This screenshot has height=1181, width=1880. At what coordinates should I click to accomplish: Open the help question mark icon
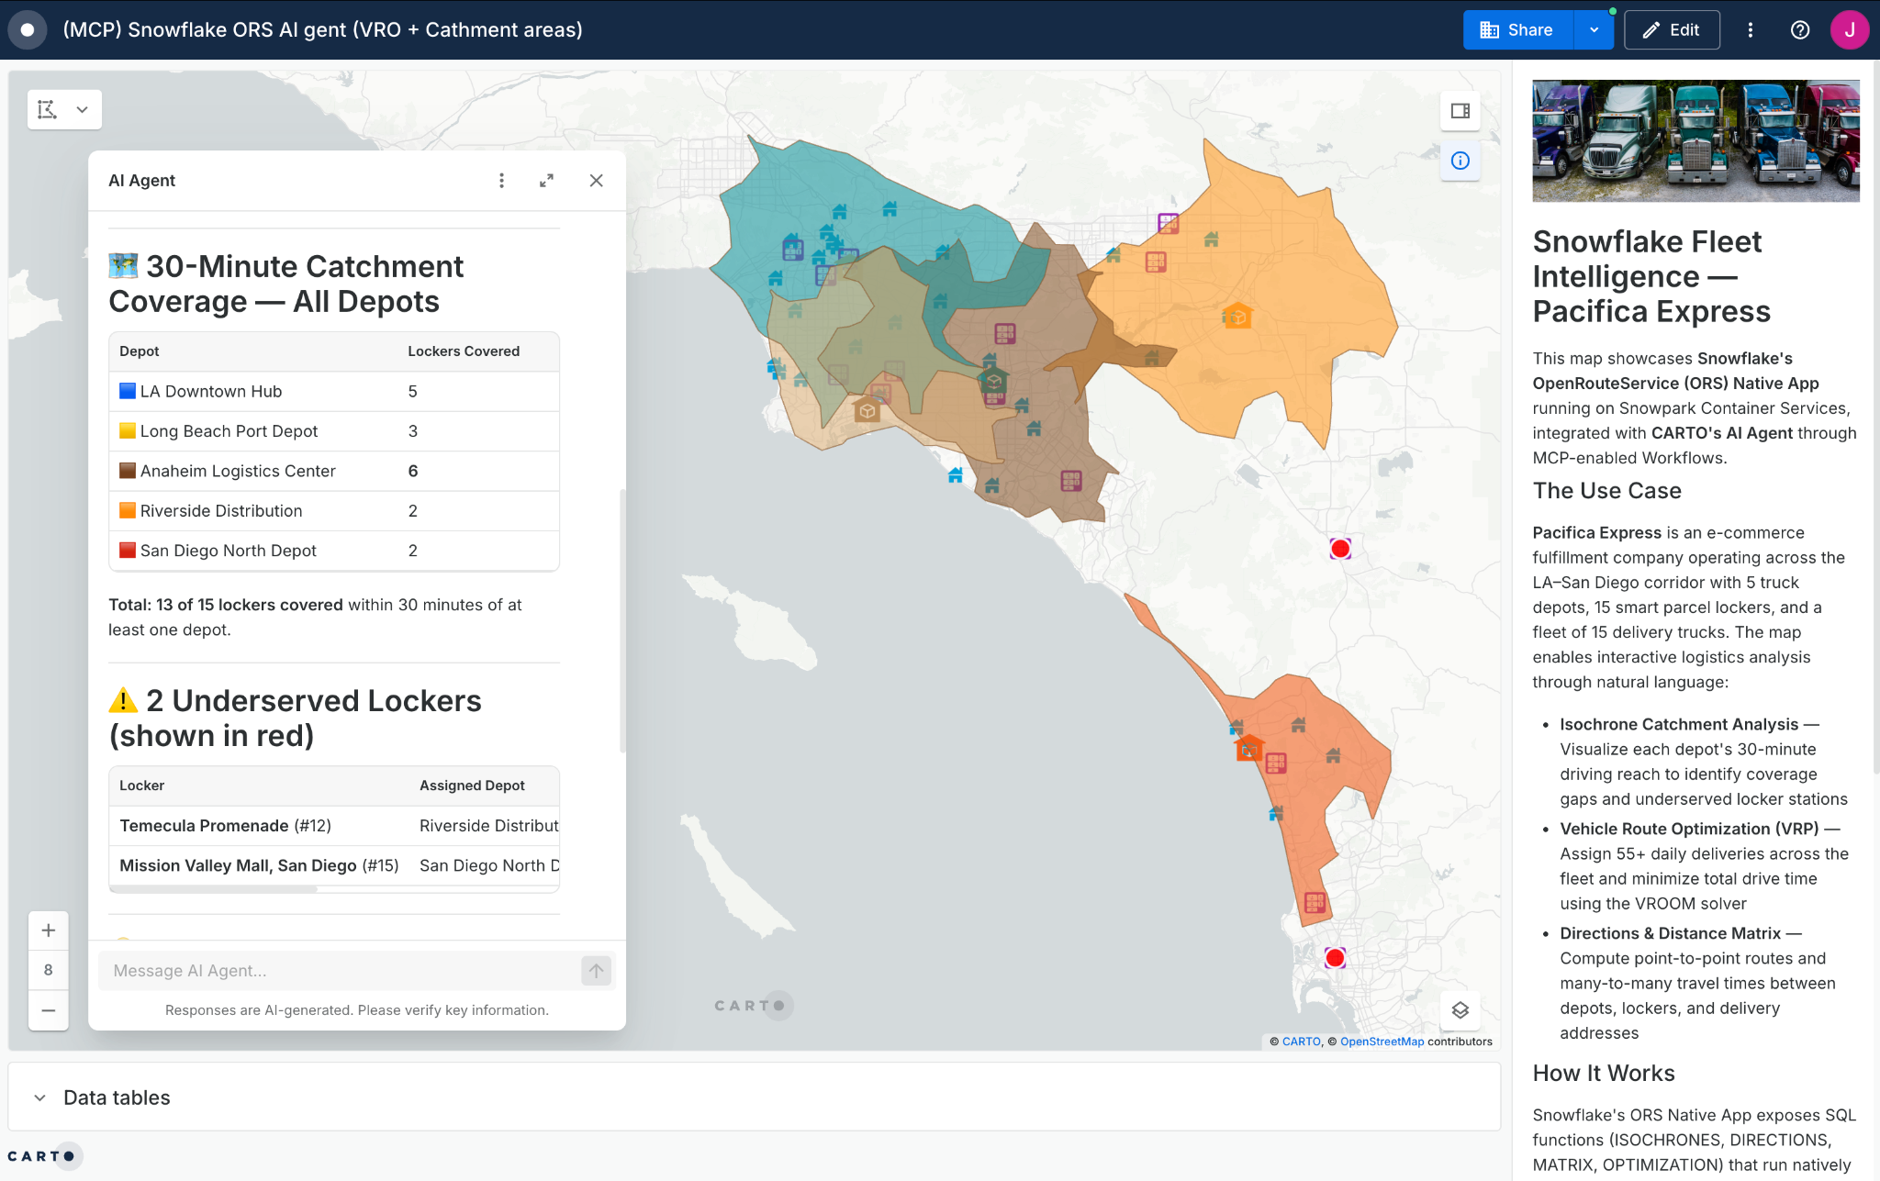(x=1800, y=30)
